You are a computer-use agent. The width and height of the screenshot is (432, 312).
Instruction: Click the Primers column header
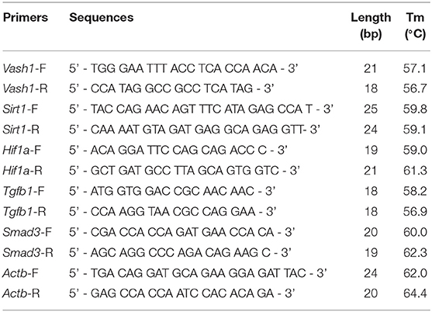26,18
